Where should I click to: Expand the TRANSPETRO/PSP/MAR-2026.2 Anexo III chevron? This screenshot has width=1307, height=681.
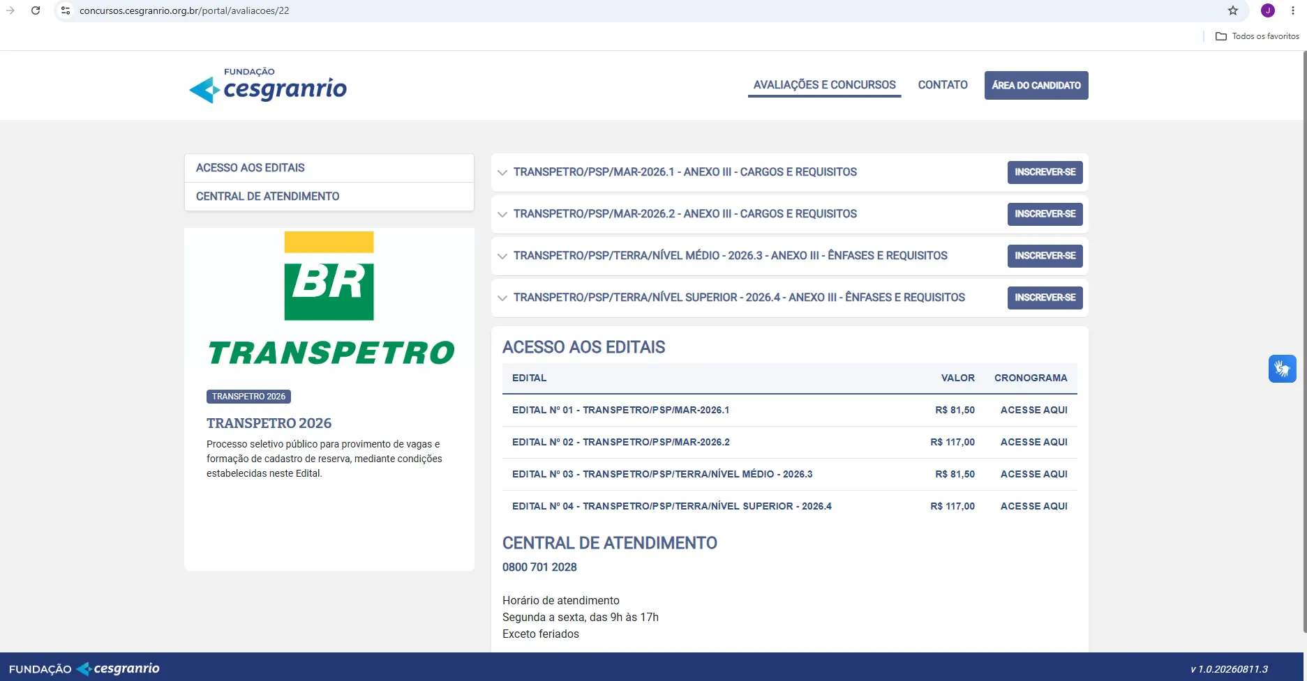pyautogui.click(x=502, y=215)
